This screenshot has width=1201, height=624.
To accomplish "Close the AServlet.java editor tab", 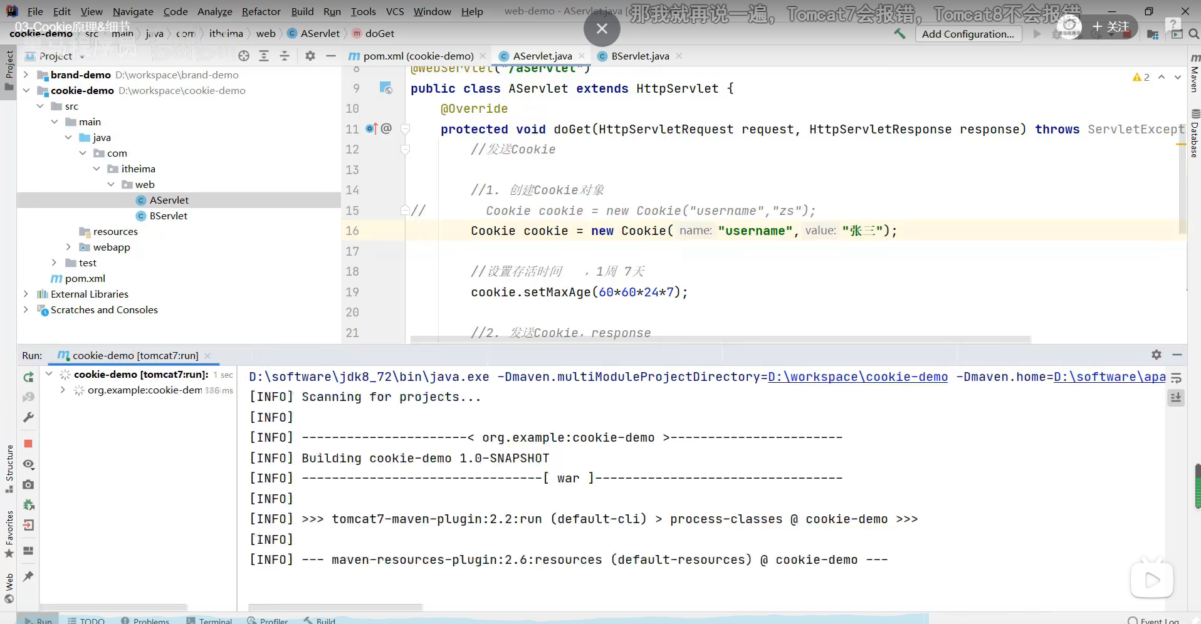I will pos(582,56).
